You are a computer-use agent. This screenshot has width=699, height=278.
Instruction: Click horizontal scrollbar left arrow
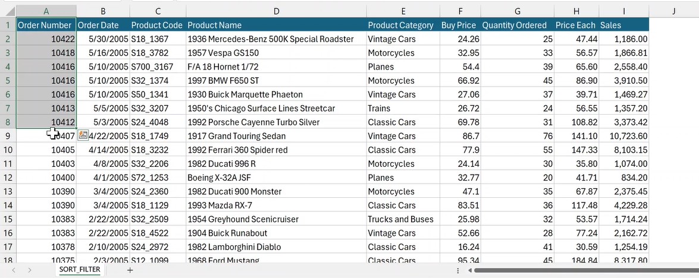[x=470, y=270]
